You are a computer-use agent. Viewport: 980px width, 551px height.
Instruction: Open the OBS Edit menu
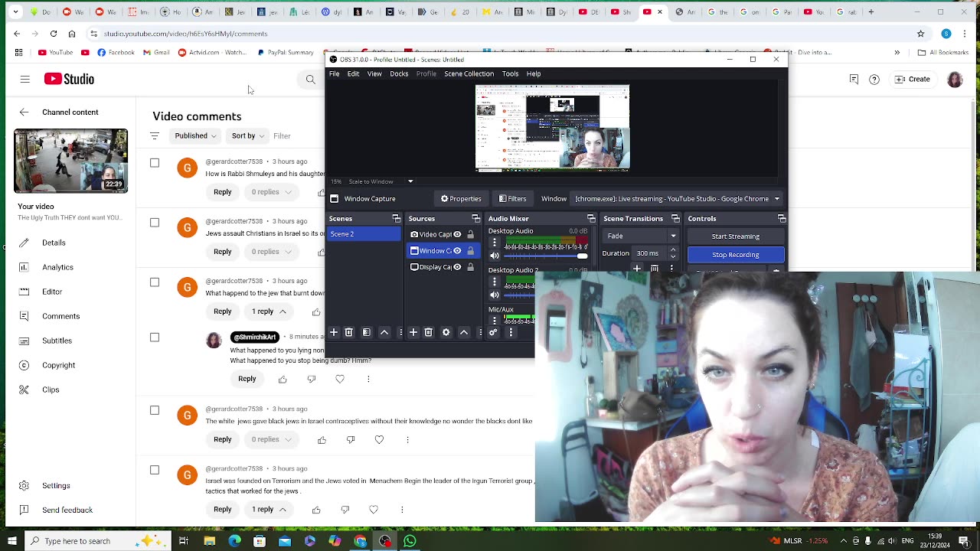[x=353, y=74]
